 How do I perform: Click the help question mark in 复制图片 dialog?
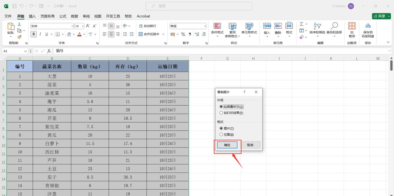[244, 92]
